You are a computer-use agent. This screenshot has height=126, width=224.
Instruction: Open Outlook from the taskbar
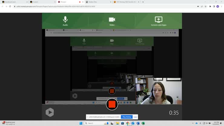[133, 123]
